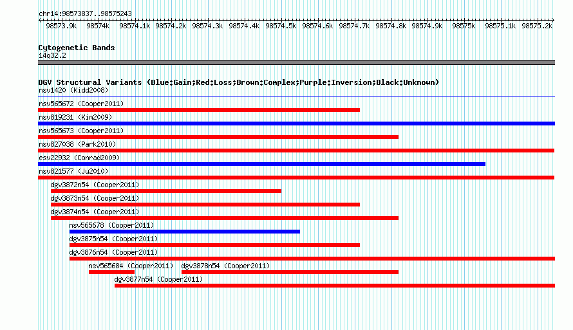This screenshot has height=330, width=573.
Task: Click the 98575.1k ruler tick label
Action: (500, 26)
